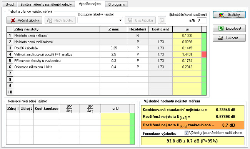The height and width of the screenshot is (149, 250).
Task: Click the ui value 1.4451
Action: (187, 54)
